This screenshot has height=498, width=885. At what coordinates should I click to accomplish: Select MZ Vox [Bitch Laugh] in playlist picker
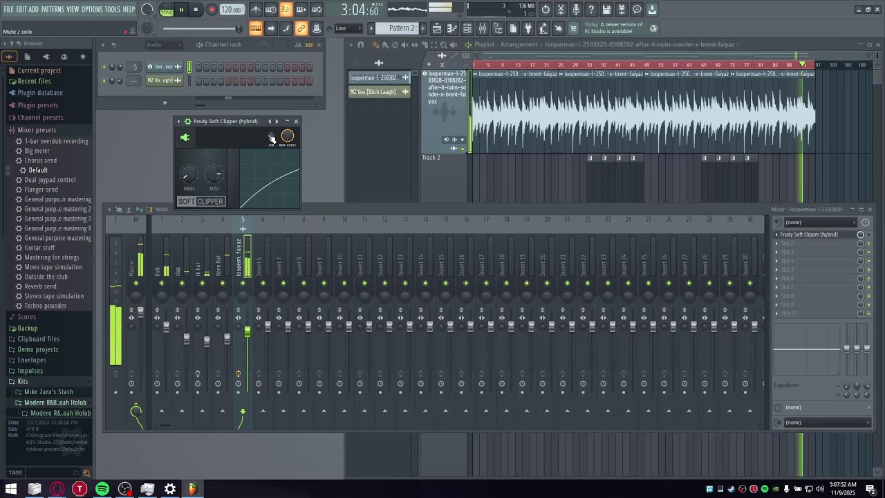[x=378, y=92]
